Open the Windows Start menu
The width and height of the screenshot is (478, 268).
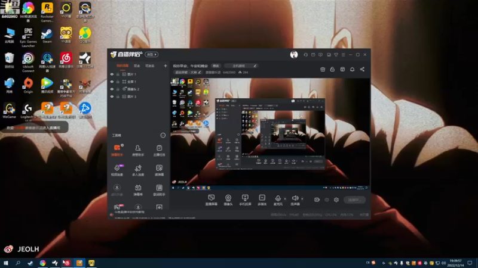[x=6, y=263]
